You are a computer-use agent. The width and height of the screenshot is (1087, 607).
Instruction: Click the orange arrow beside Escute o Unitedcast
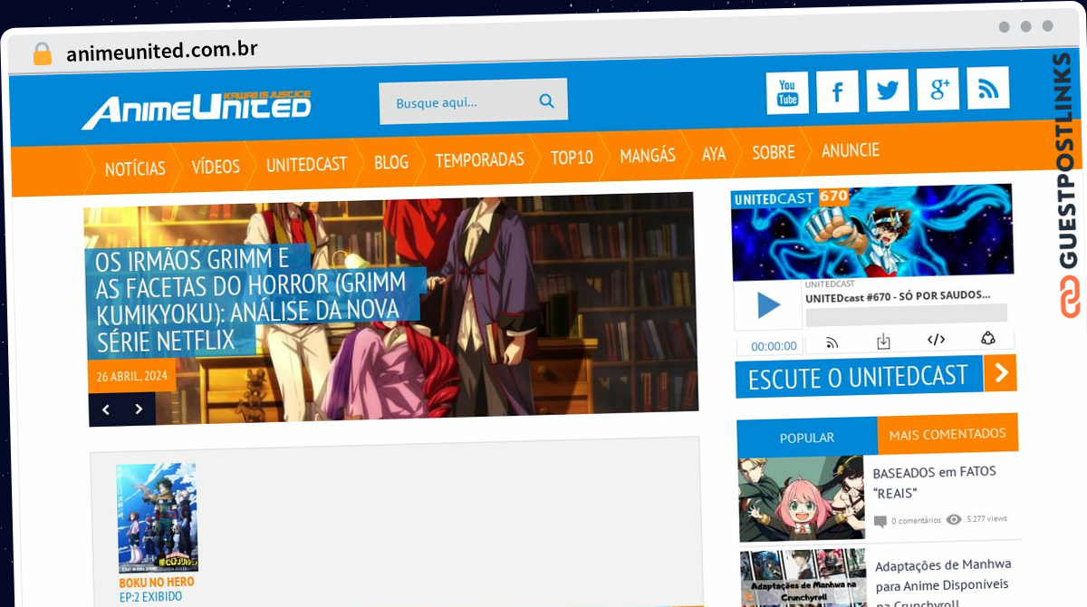click(x=1000, y=372)
